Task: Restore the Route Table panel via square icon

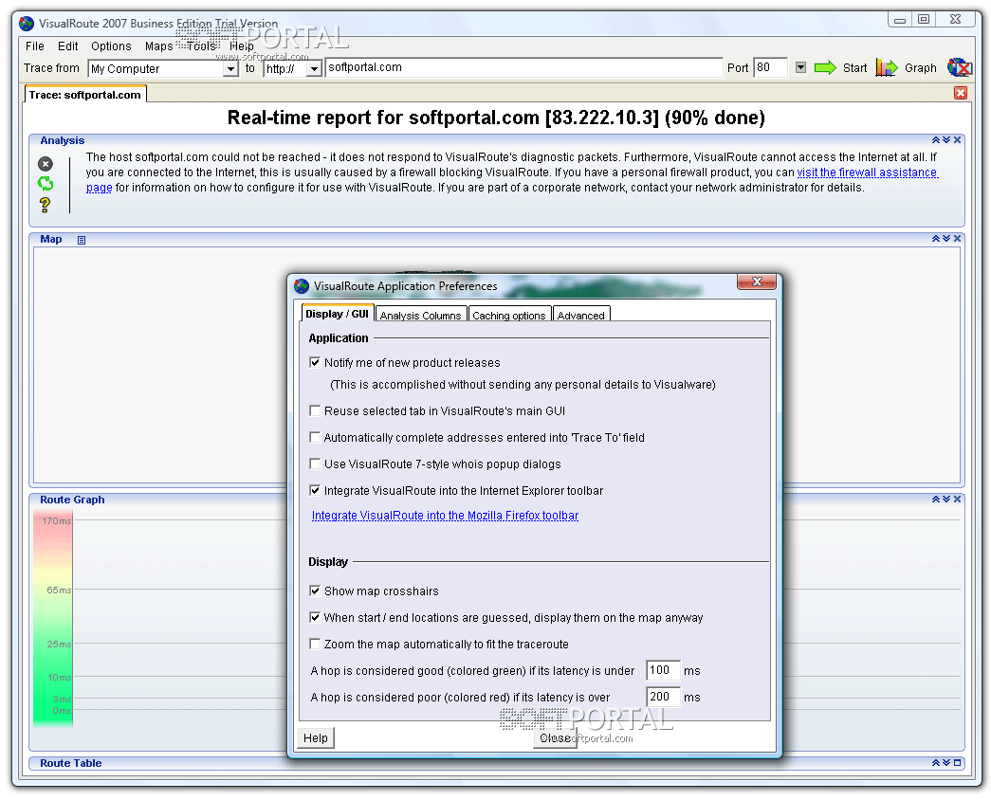Action: click(958, 763)
